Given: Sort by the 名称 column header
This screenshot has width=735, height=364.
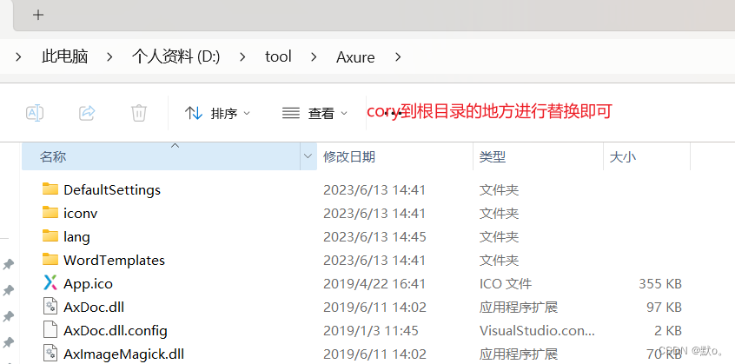Looking at the screenshot, I should click(x=161, y=156).
